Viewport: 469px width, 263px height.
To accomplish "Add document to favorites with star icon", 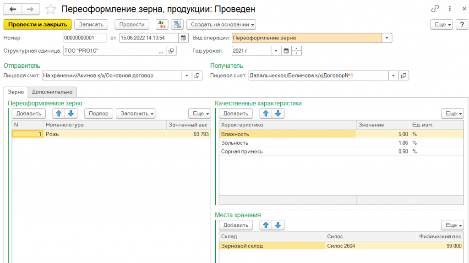I will pos(51,9).
